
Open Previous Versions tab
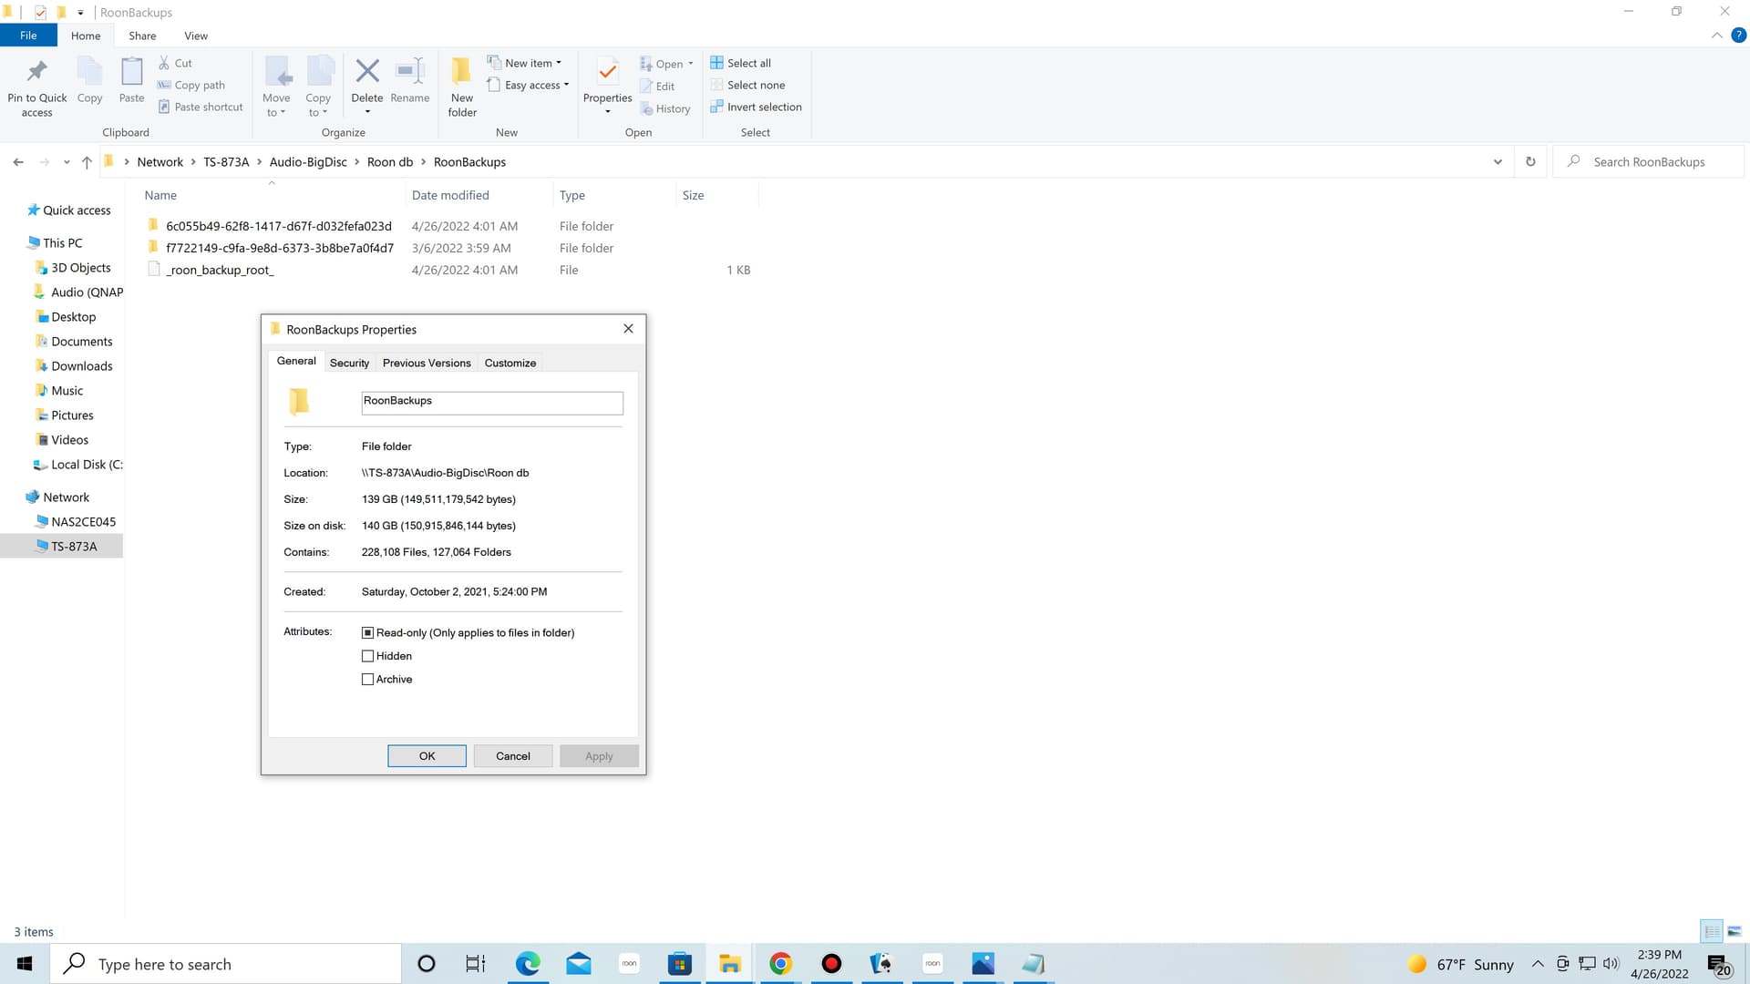click(x=427, y=363)
